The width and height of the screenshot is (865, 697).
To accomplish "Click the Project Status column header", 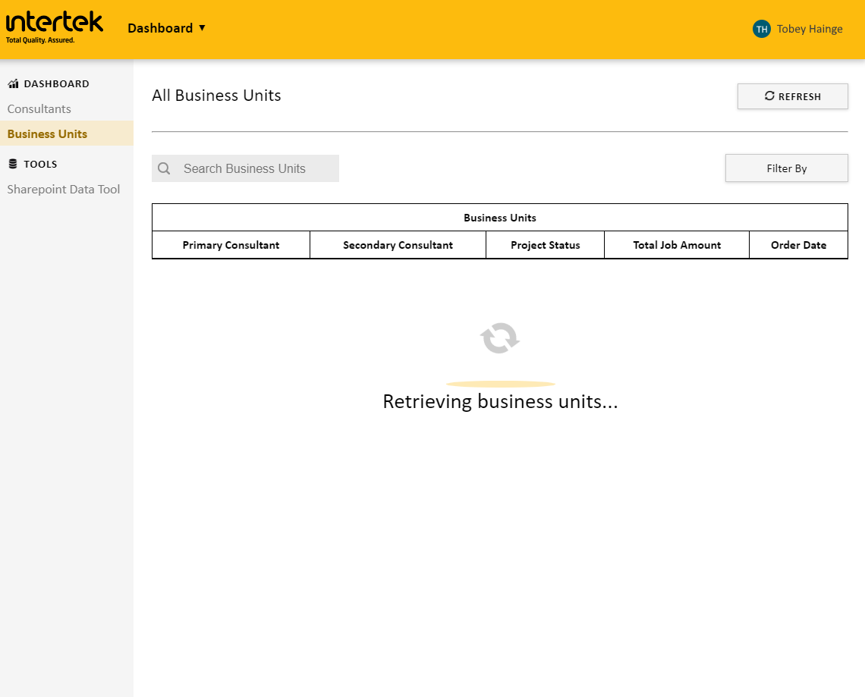I will [x=545, y=245].
